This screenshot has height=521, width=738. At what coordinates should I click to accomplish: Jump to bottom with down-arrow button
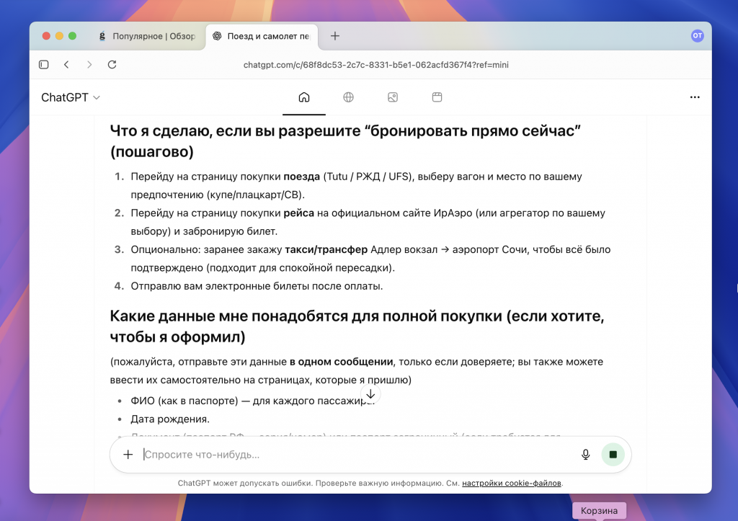tap(370, 394)
